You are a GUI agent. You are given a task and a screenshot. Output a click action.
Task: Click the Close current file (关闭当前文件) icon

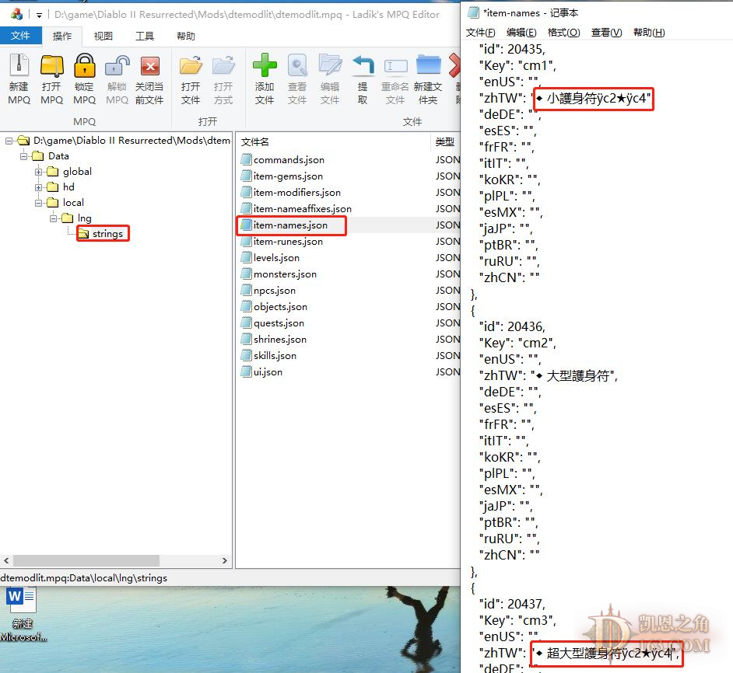pyautogui.click(x=150, y=66)
